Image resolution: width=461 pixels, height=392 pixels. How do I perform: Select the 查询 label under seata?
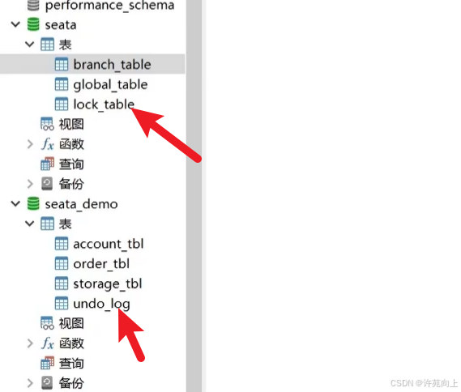click(x=71, y=164)
